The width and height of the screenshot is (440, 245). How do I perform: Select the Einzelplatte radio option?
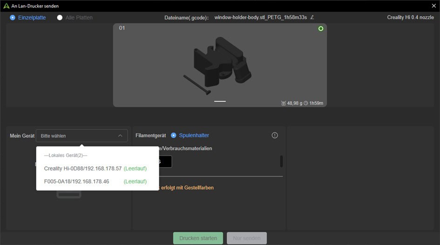pyautogui.click(x=13, y=18)
